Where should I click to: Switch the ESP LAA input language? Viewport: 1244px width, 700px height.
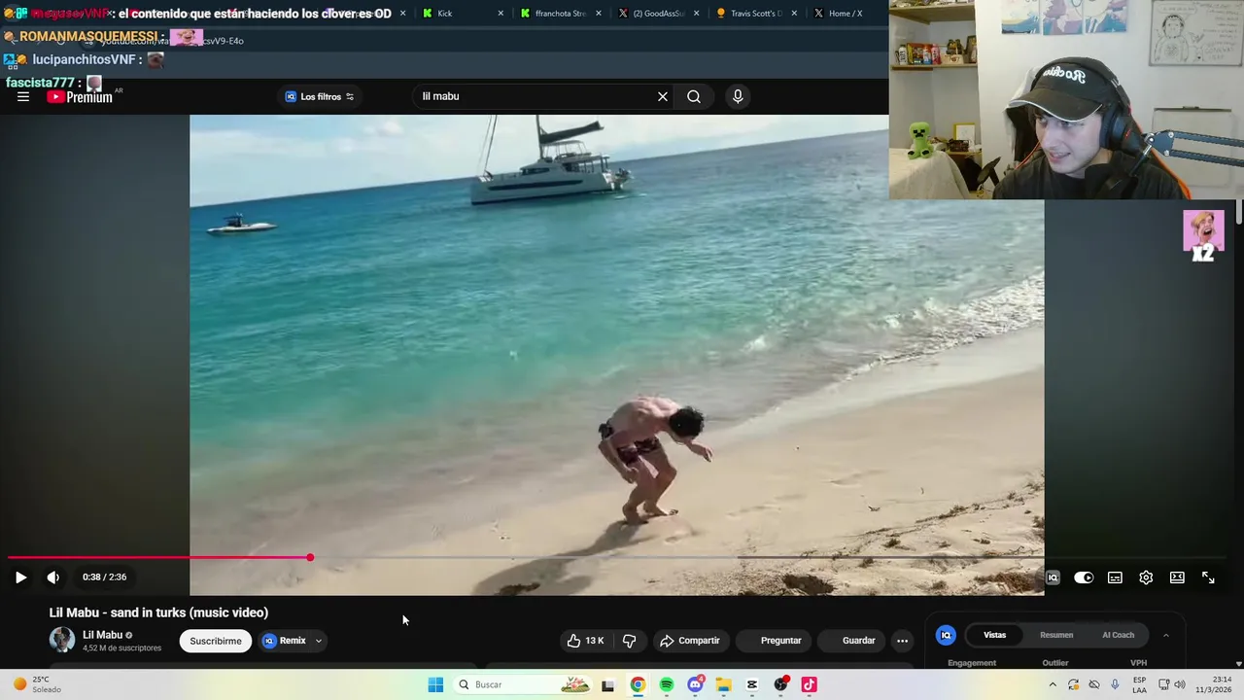tap(1139, 684)
